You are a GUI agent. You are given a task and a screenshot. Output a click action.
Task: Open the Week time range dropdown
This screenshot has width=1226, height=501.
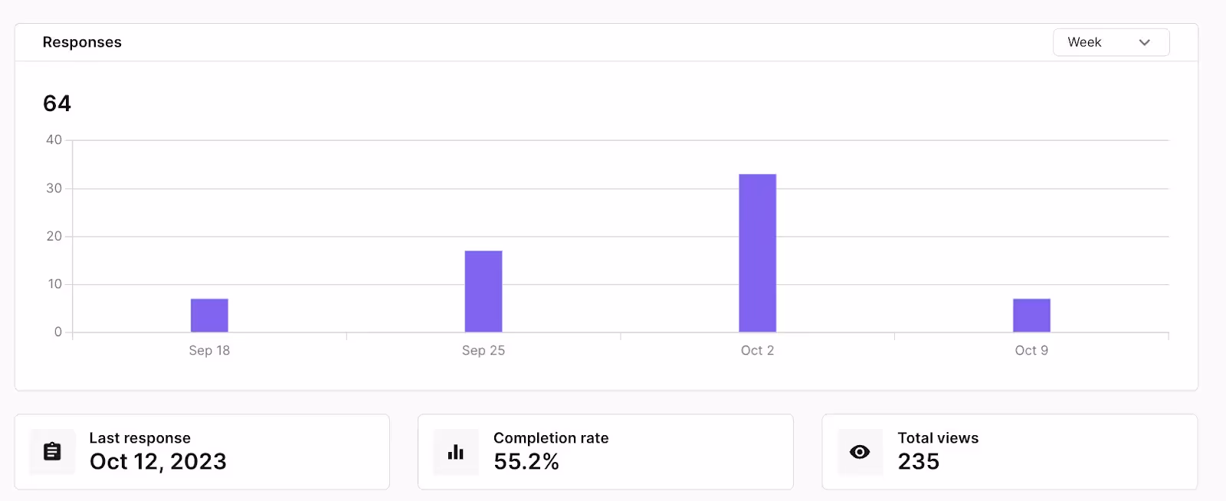pyautogui.click(x=1111, y=42)
